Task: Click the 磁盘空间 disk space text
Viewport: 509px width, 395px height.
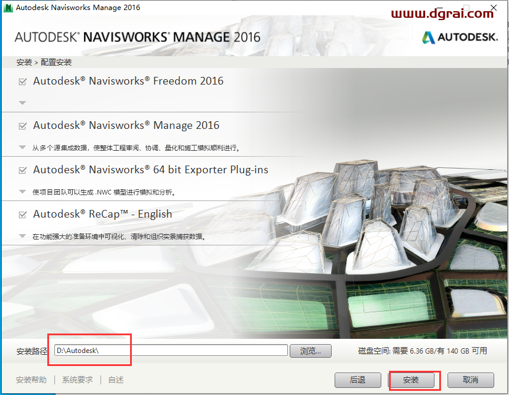Action: 422,351
